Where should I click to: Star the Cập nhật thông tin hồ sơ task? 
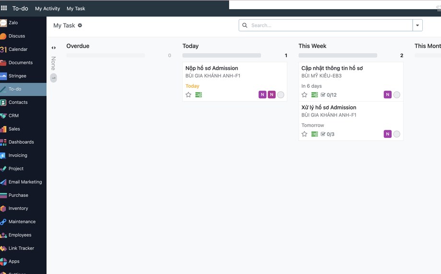point(304,95)
